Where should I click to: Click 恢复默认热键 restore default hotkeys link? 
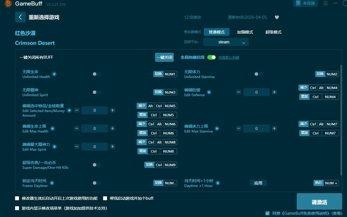click(x=229, y=58)
